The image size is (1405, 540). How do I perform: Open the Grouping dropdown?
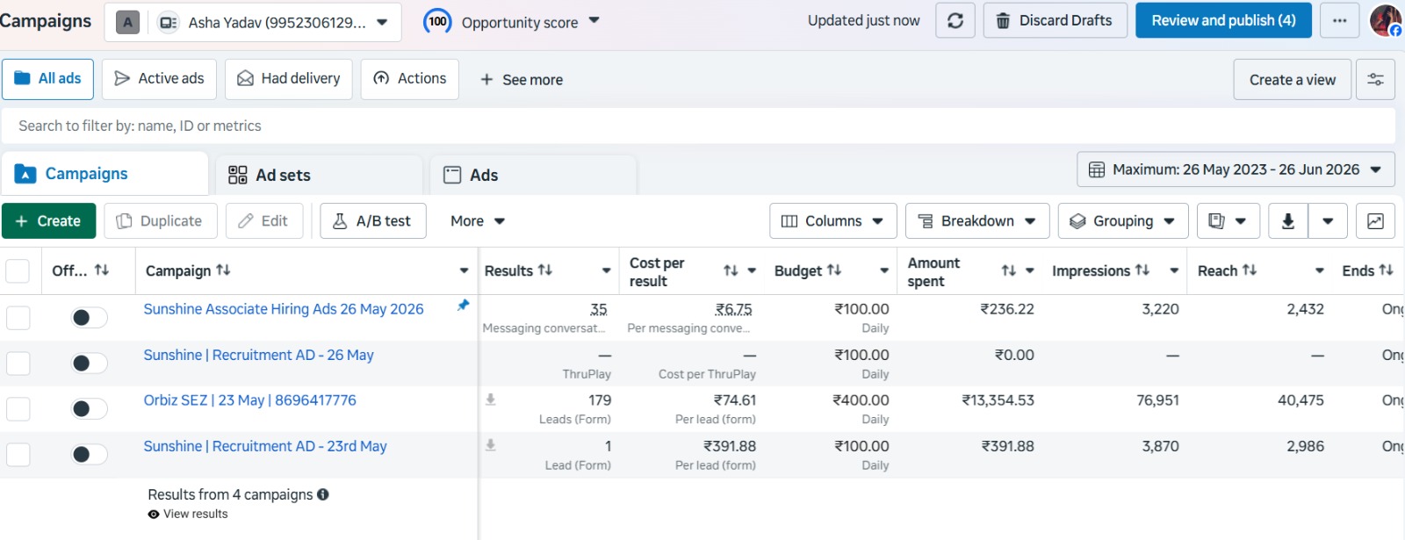point(1123,221)
